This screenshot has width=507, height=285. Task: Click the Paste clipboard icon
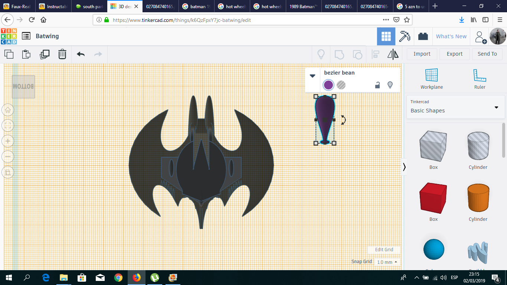pos(26,54)
